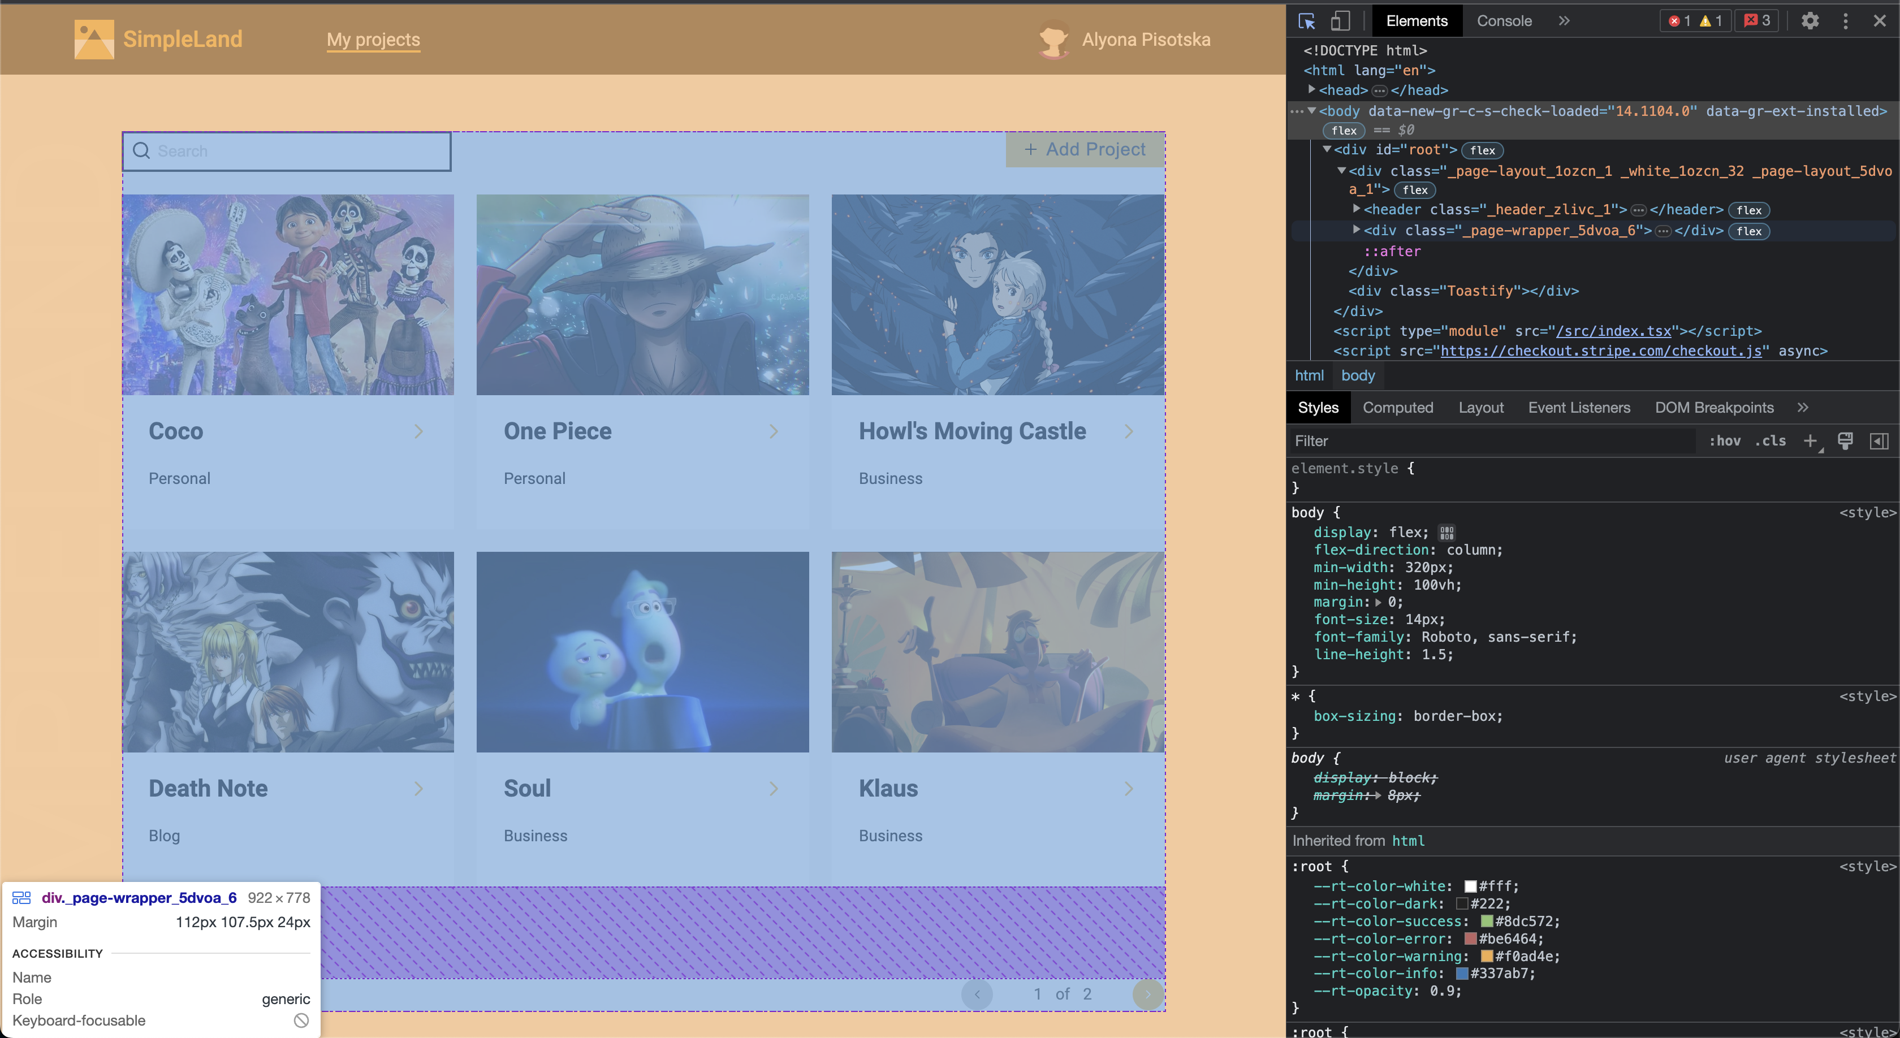1900x1038 pixels.
Task: Toggle the device toolbar icon
Action: [x=1340, y=21]
